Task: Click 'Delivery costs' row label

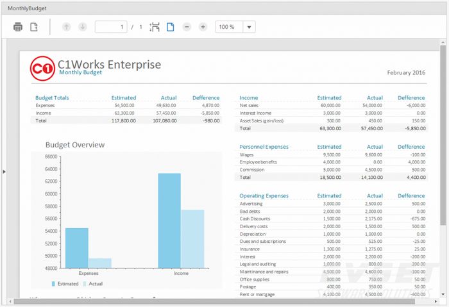Action: coord(253,226)
